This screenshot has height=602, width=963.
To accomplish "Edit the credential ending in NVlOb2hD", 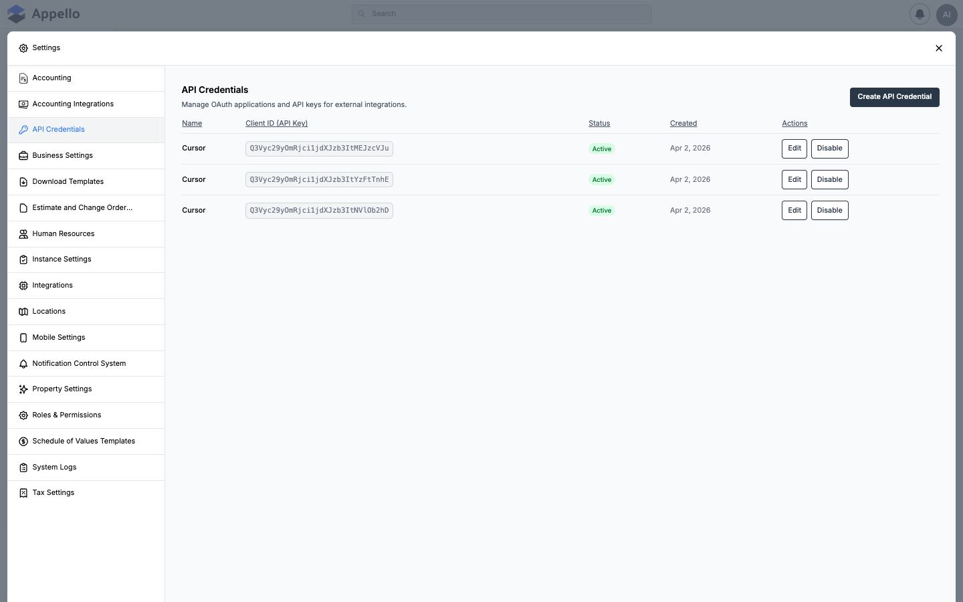I will coord(794,210).
